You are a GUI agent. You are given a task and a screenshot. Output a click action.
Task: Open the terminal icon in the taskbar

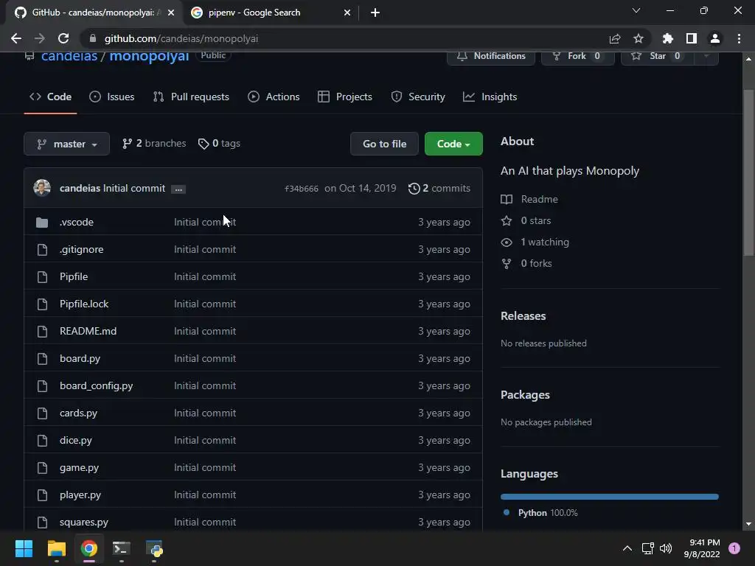tap(122, 548)
